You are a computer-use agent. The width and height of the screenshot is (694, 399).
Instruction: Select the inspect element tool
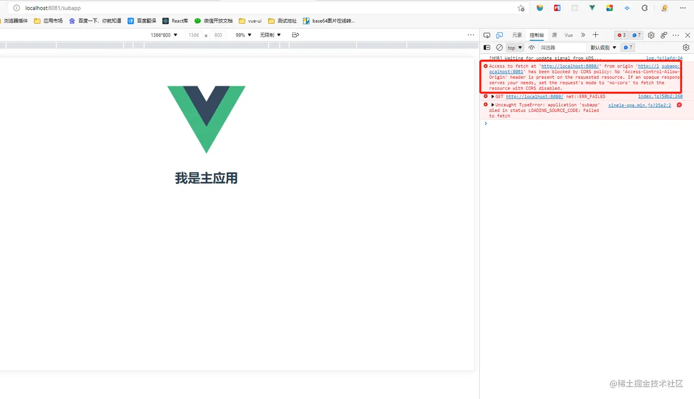tap(487, 35)
